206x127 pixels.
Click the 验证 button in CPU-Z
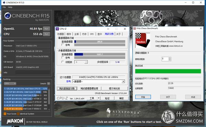pyautogui.click(x=107, y=98)
